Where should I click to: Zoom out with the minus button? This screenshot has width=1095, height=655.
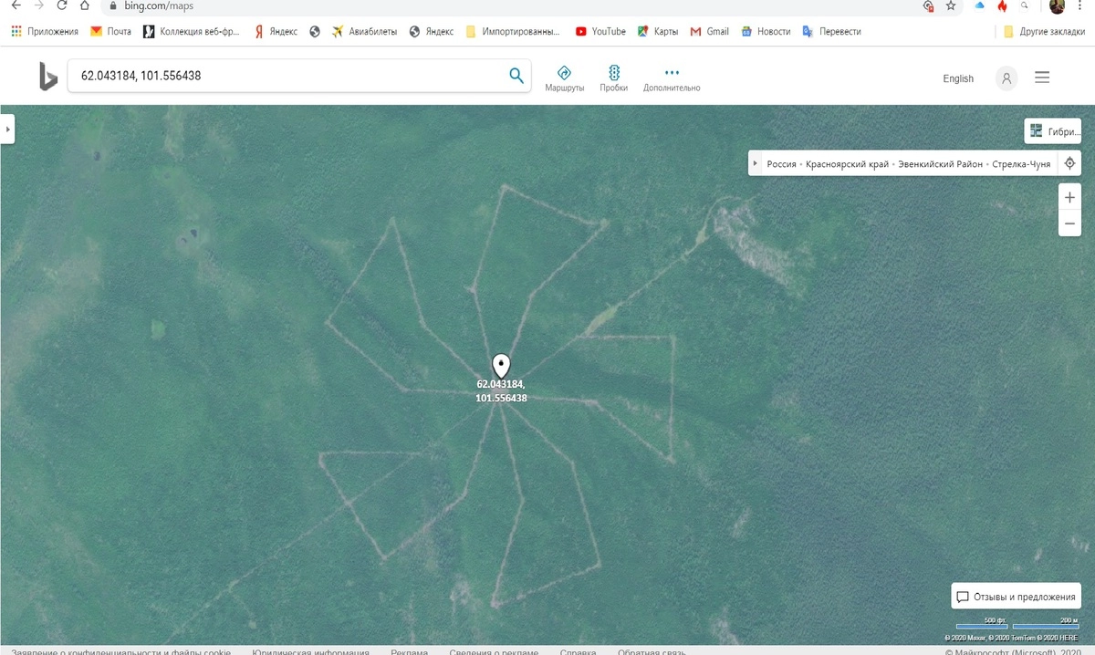point(1069,224)
